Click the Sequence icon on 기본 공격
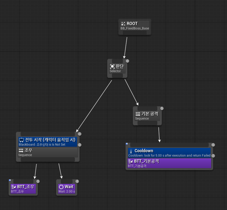 click(x=138, y=114)
